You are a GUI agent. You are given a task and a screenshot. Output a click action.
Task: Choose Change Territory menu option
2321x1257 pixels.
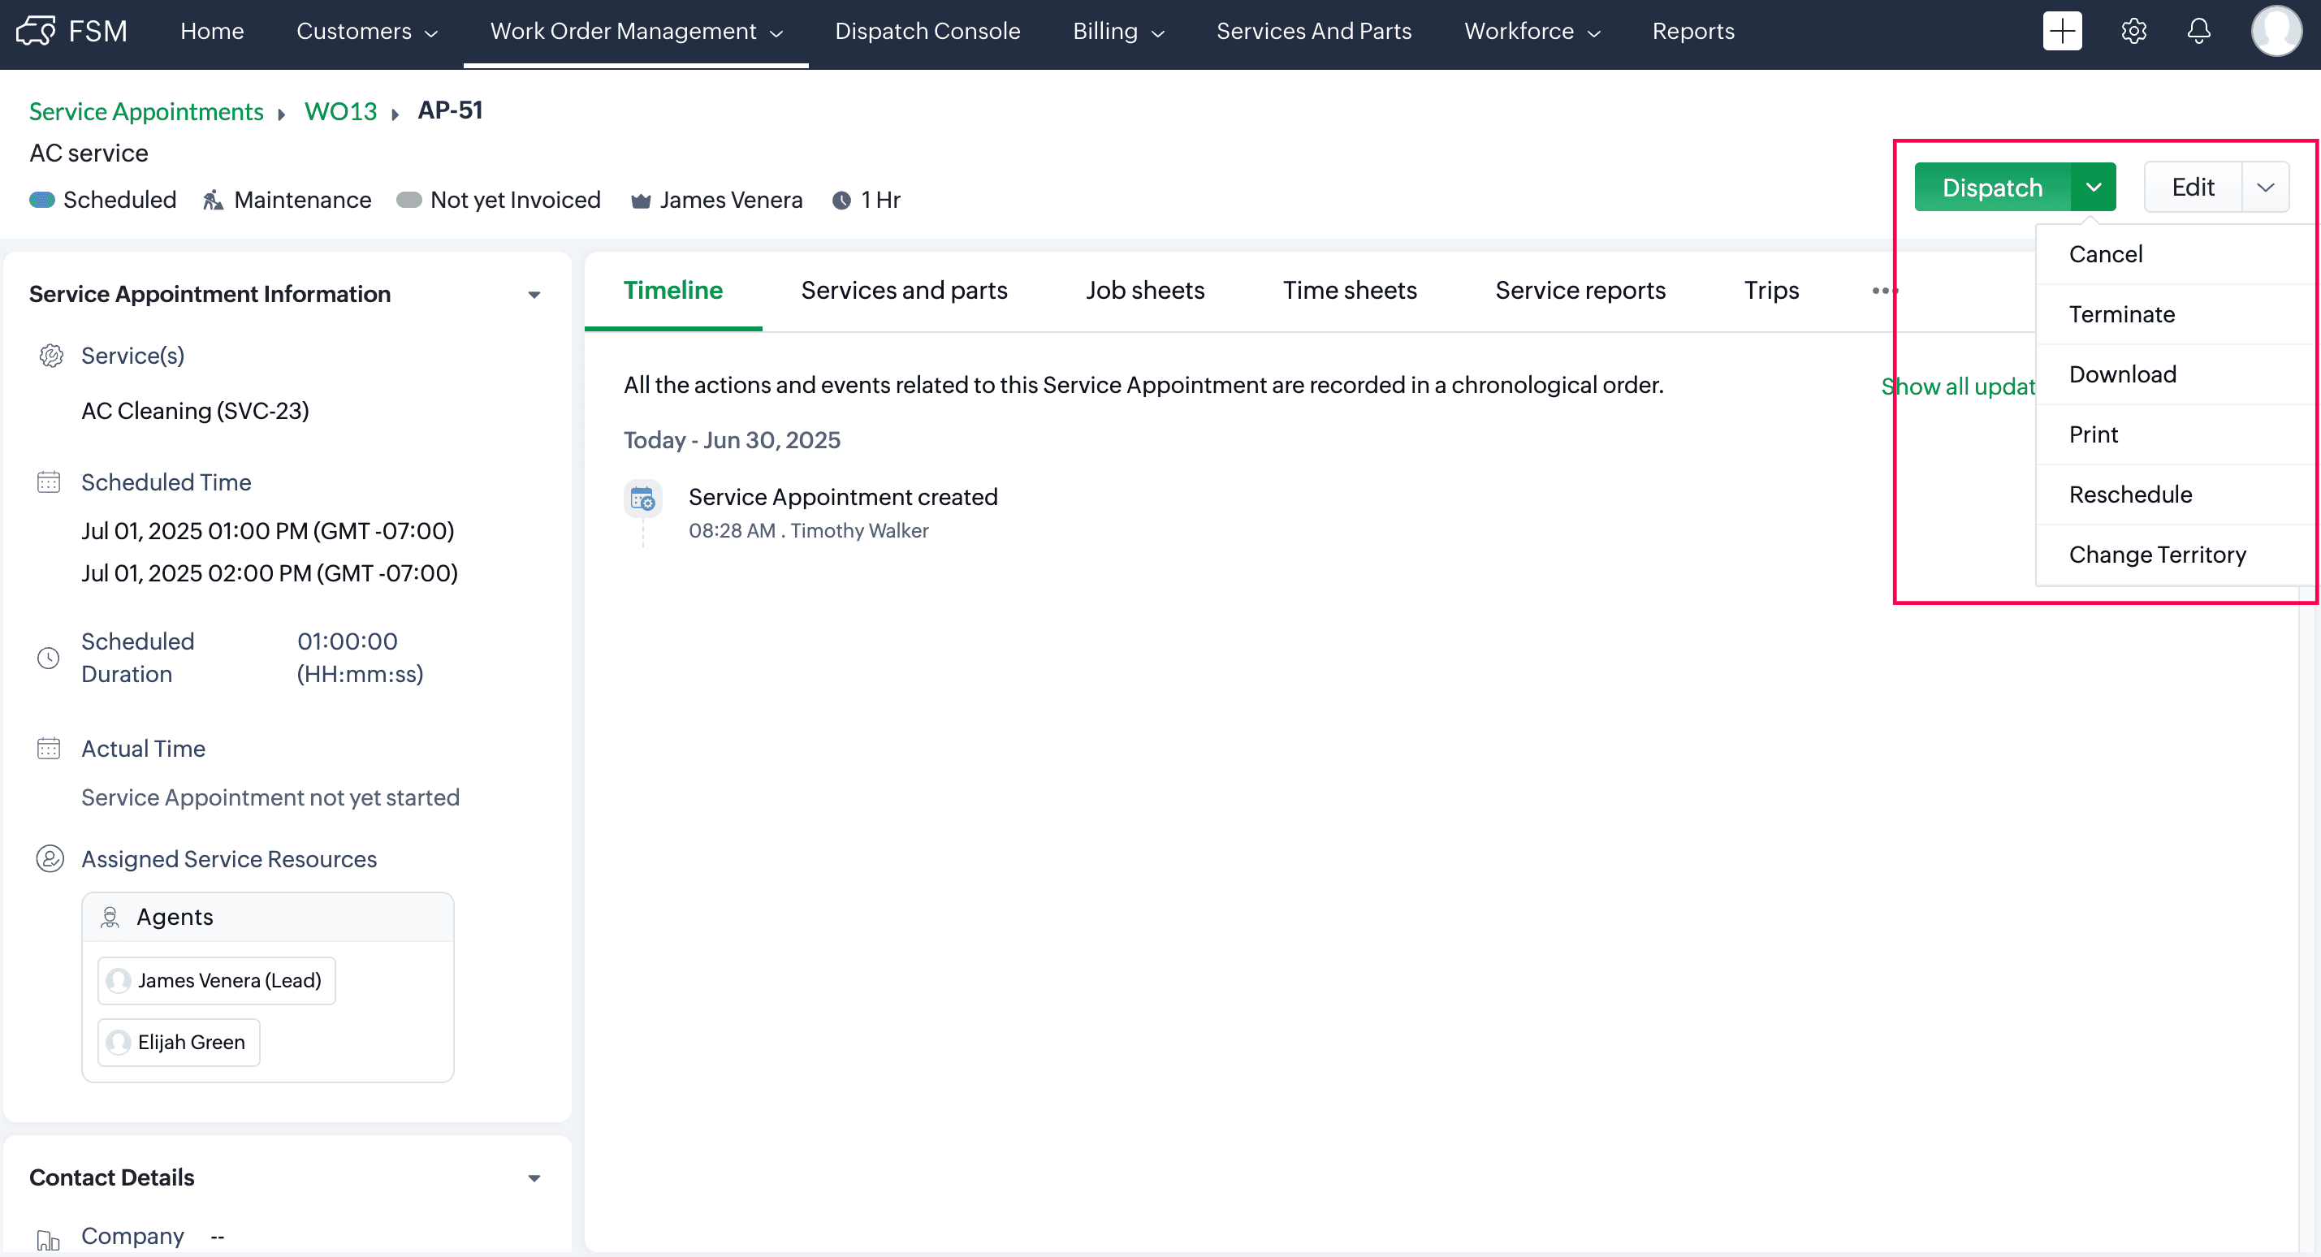(x=2157, y=555)
